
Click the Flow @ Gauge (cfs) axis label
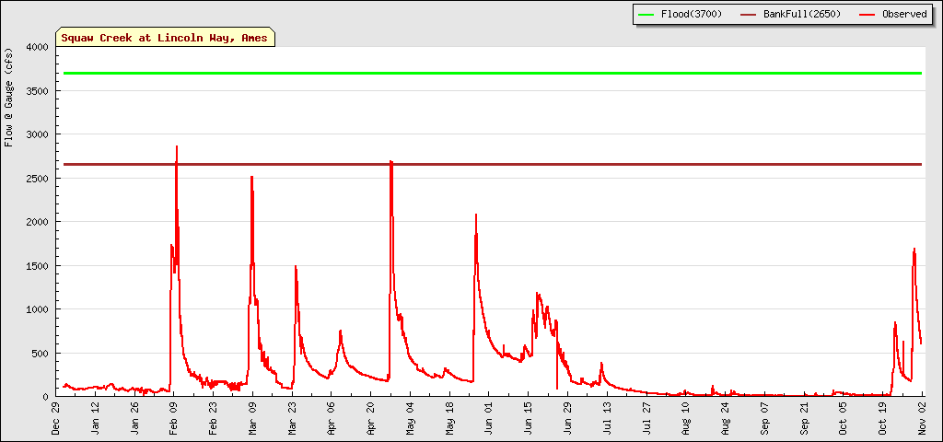click(x=8, y=97)
